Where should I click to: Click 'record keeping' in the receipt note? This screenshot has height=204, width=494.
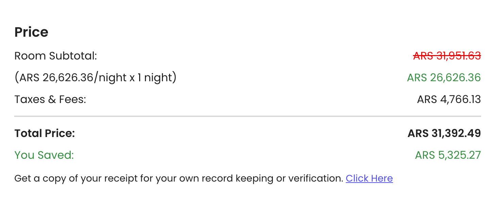234,178
